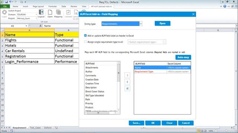Click the Cancel button

coord(186,123)
